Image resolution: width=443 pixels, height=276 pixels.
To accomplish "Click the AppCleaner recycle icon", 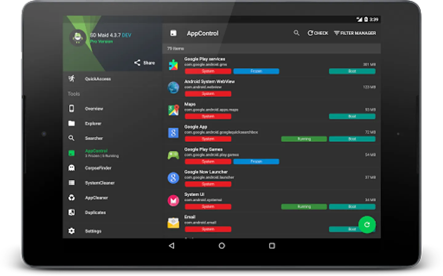I will pos(71,197).
